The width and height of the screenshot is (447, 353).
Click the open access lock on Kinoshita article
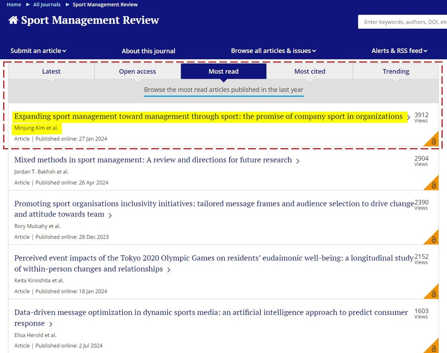(x=434, y=294)
